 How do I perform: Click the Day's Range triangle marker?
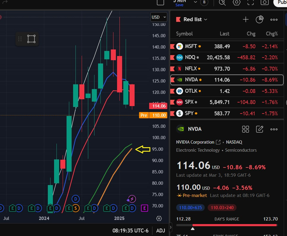192,229
